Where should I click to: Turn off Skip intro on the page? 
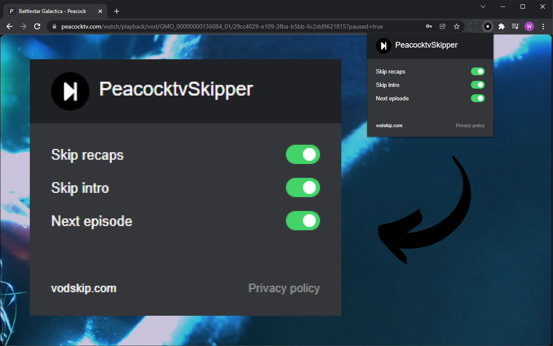[303, 188]
